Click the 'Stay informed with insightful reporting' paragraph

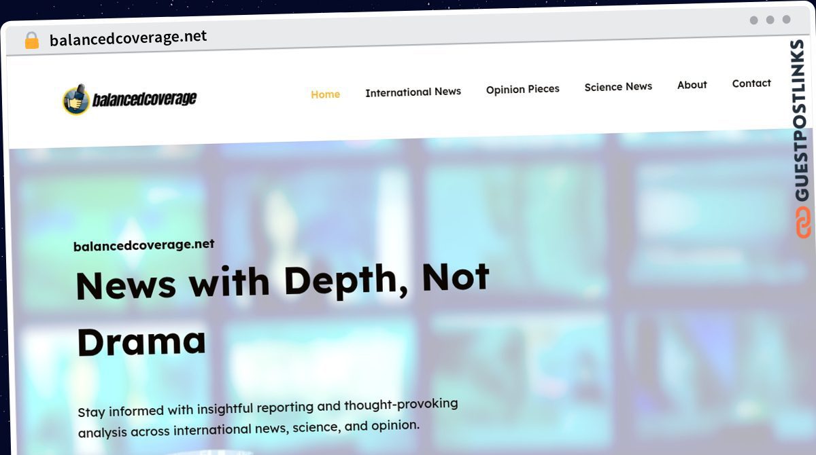268,418
